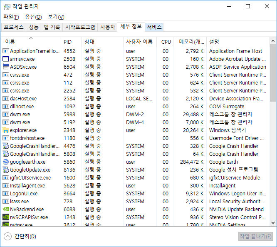This screenshot has width=277, height=247.
Task: Click PID value 2348
Action: (x=69, y=130)
